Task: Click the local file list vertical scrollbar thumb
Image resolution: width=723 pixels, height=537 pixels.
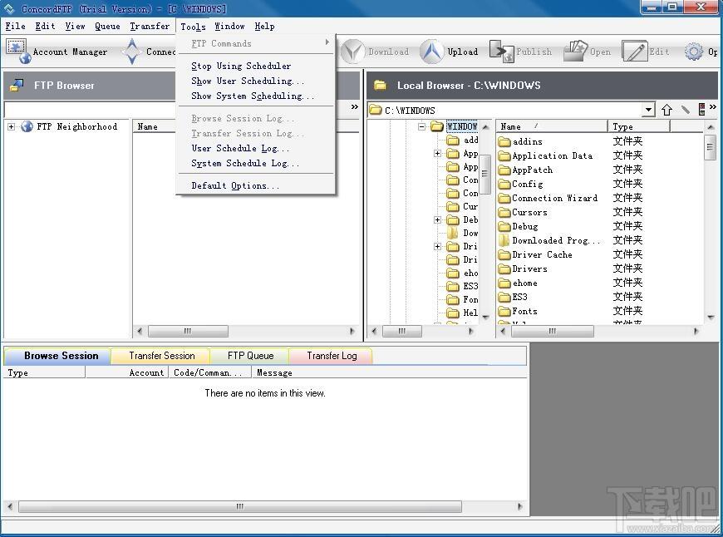Action: 711,148
